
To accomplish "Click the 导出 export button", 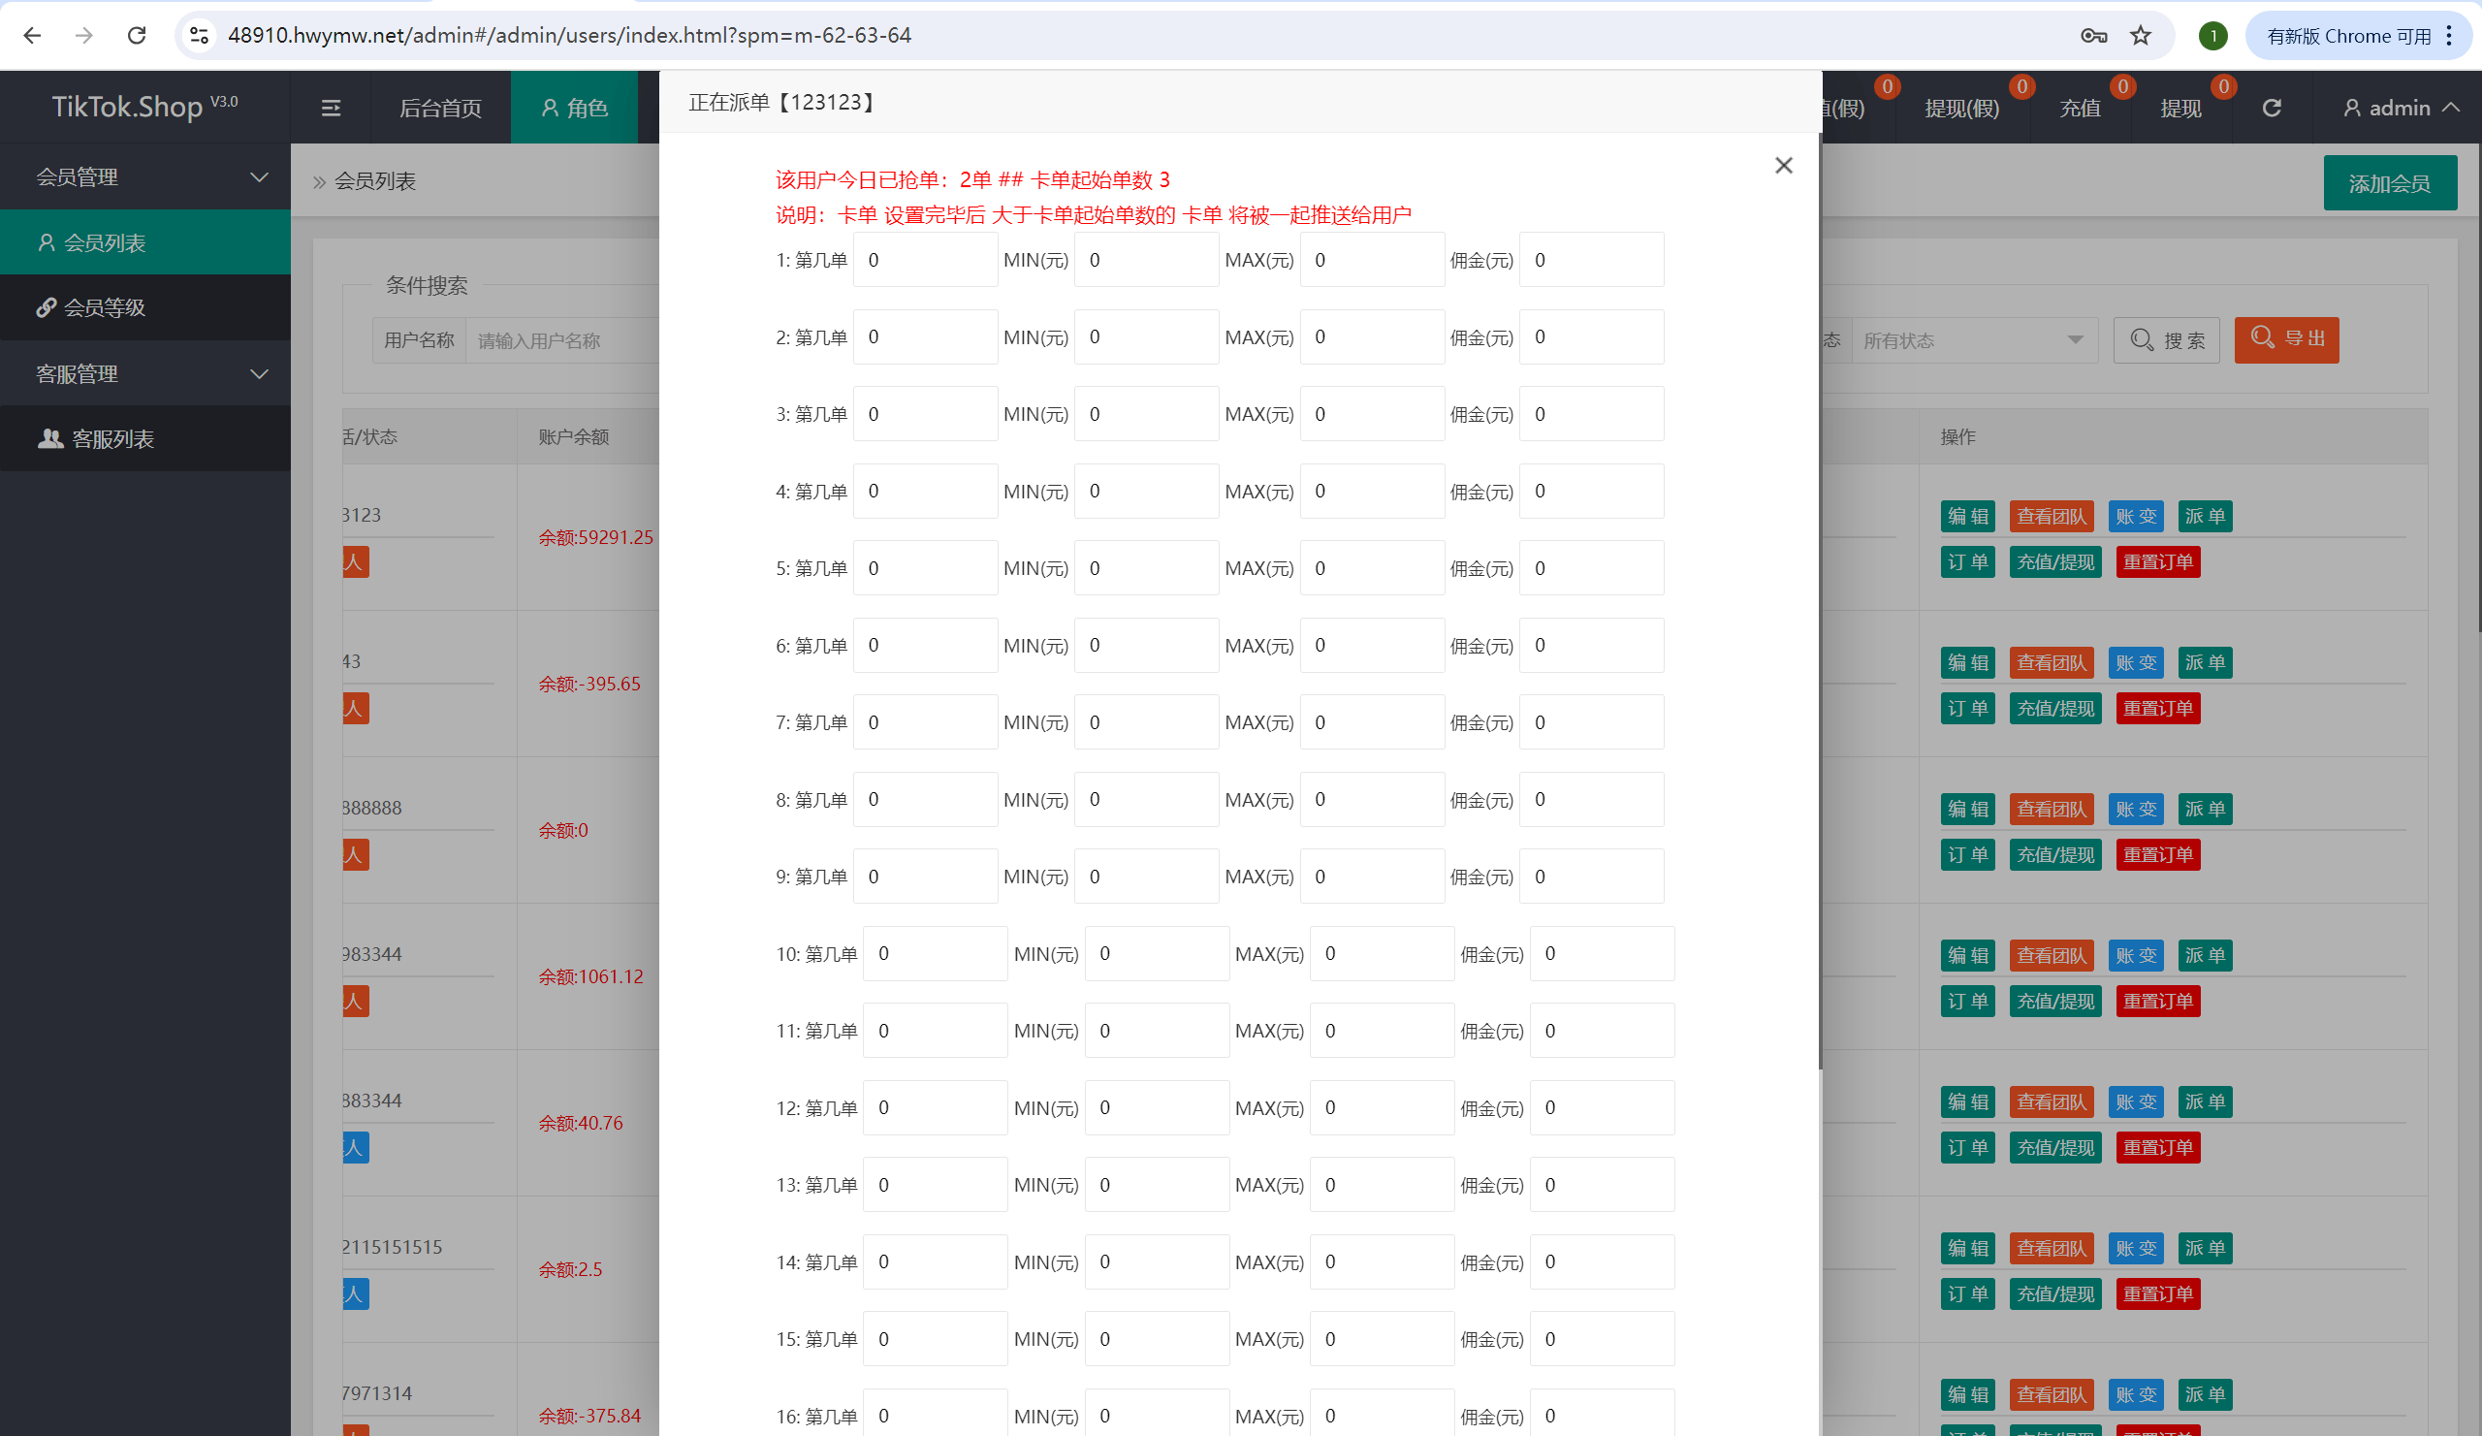I will tap(2287, 338).
